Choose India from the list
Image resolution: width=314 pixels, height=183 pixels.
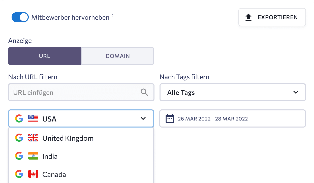pyautogui.click(x=81, y=156)
